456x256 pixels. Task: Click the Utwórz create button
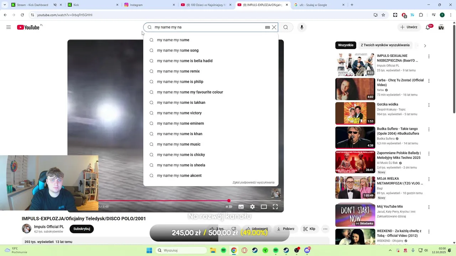(x=409, y=27)
